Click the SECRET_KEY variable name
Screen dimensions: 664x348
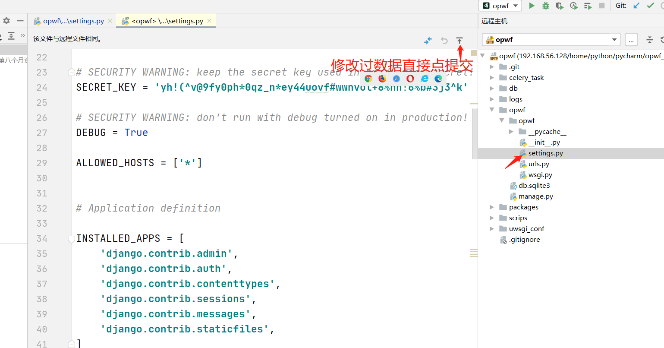coord(106,87)
